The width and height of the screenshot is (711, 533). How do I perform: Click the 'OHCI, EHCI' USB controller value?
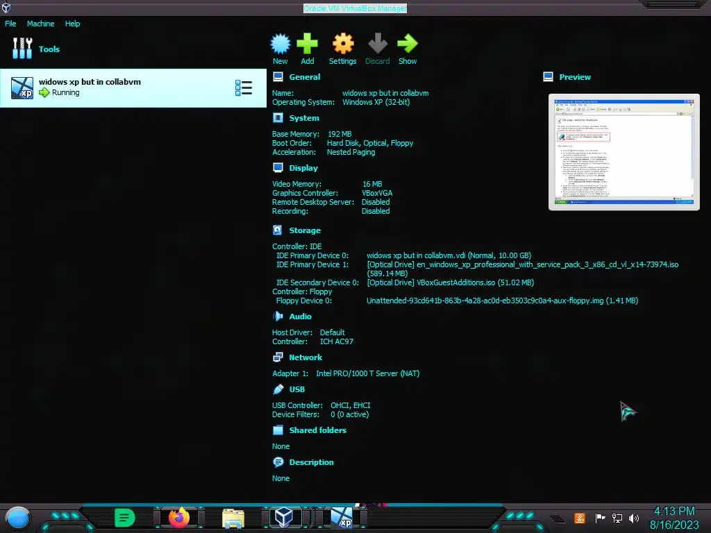(351, 405)
